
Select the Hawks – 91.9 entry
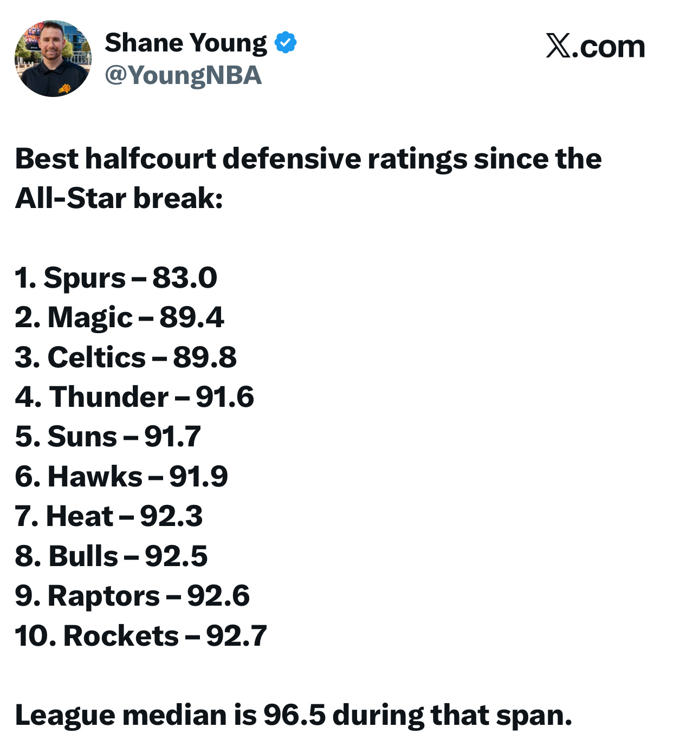coord(121,477)
